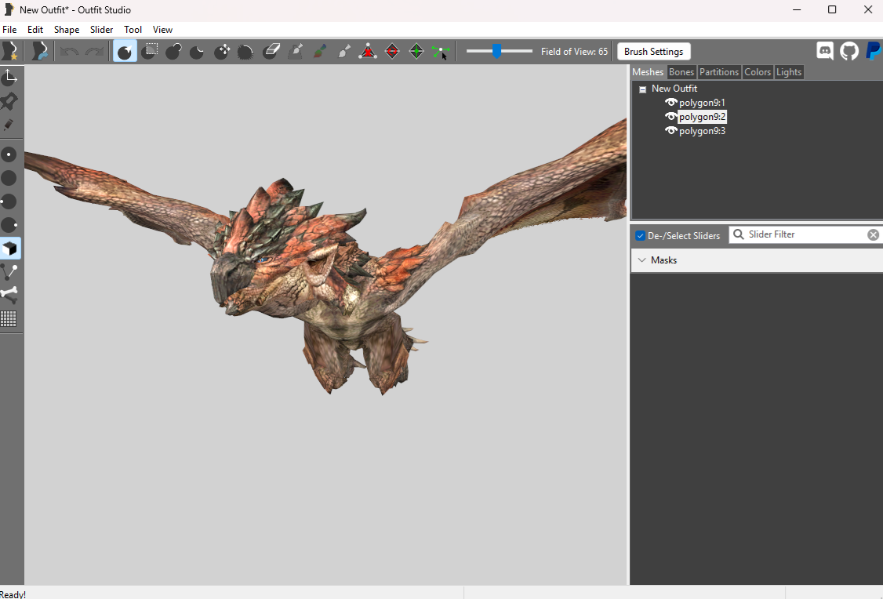The height and width of the screenshot is (599, 883).
Task: Select the Move brush with arrows
Action: pos(222,52)
